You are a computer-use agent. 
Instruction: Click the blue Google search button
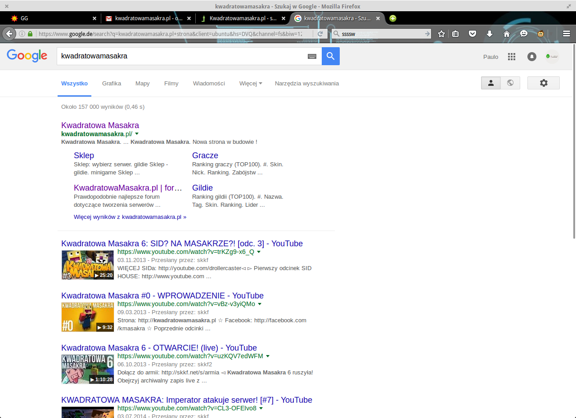pyautogui.click(x=330, y=56)
